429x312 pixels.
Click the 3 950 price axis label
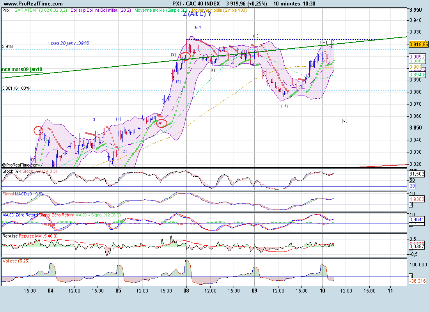(416, 10)
